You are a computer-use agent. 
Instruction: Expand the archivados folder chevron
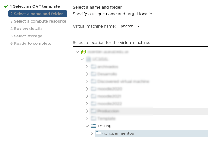(x=87, y=67)
